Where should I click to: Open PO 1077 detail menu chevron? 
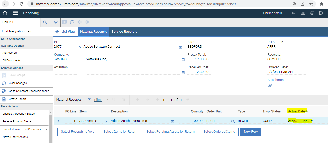pos(80,47)
